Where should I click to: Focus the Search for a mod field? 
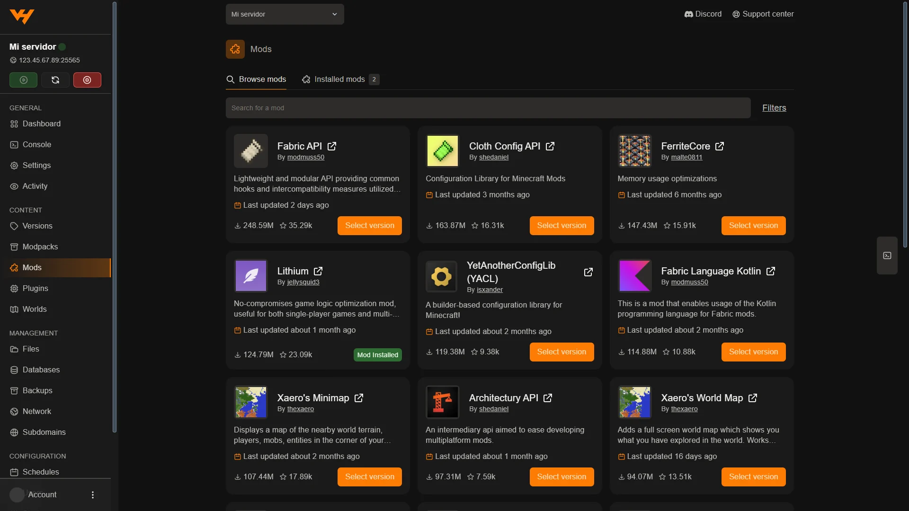point(488,108)
